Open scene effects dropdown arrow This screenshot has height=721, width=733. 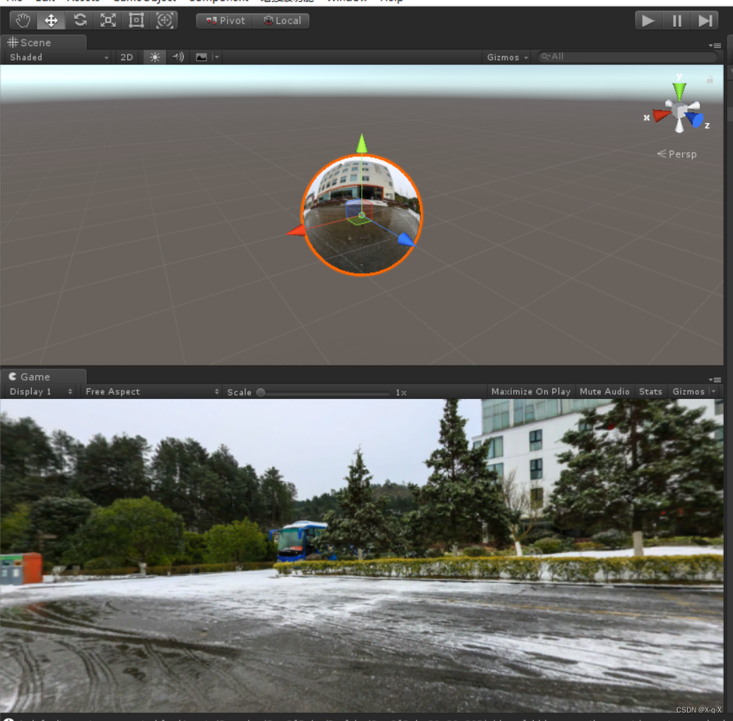click(x=216, y=57)
